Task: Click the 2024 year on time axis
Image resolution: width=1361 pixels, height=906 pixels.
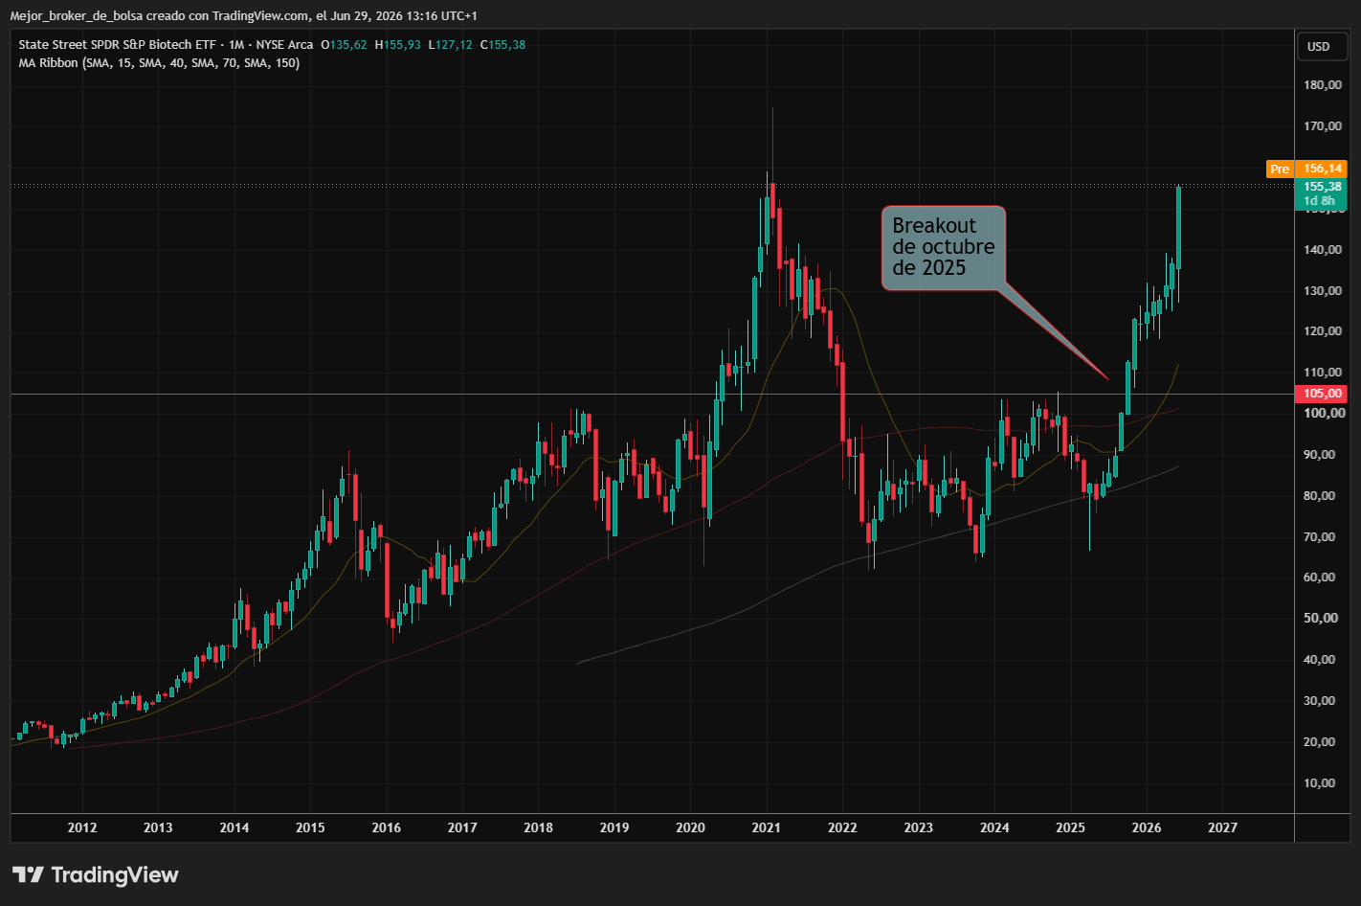Action: pyautogui.click(x=994, y=828)
